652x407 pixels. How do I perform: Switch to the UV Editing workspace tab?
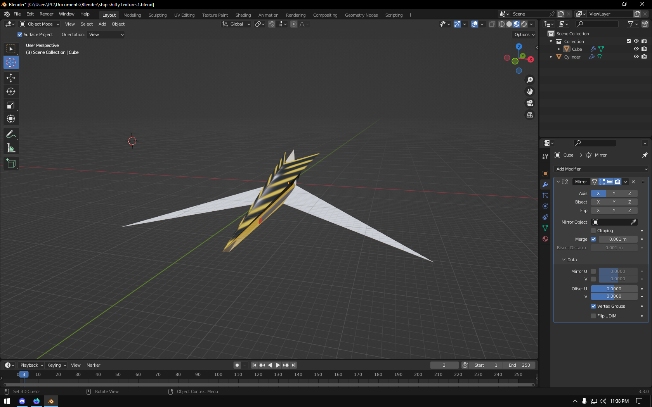(x=184, y=15)
